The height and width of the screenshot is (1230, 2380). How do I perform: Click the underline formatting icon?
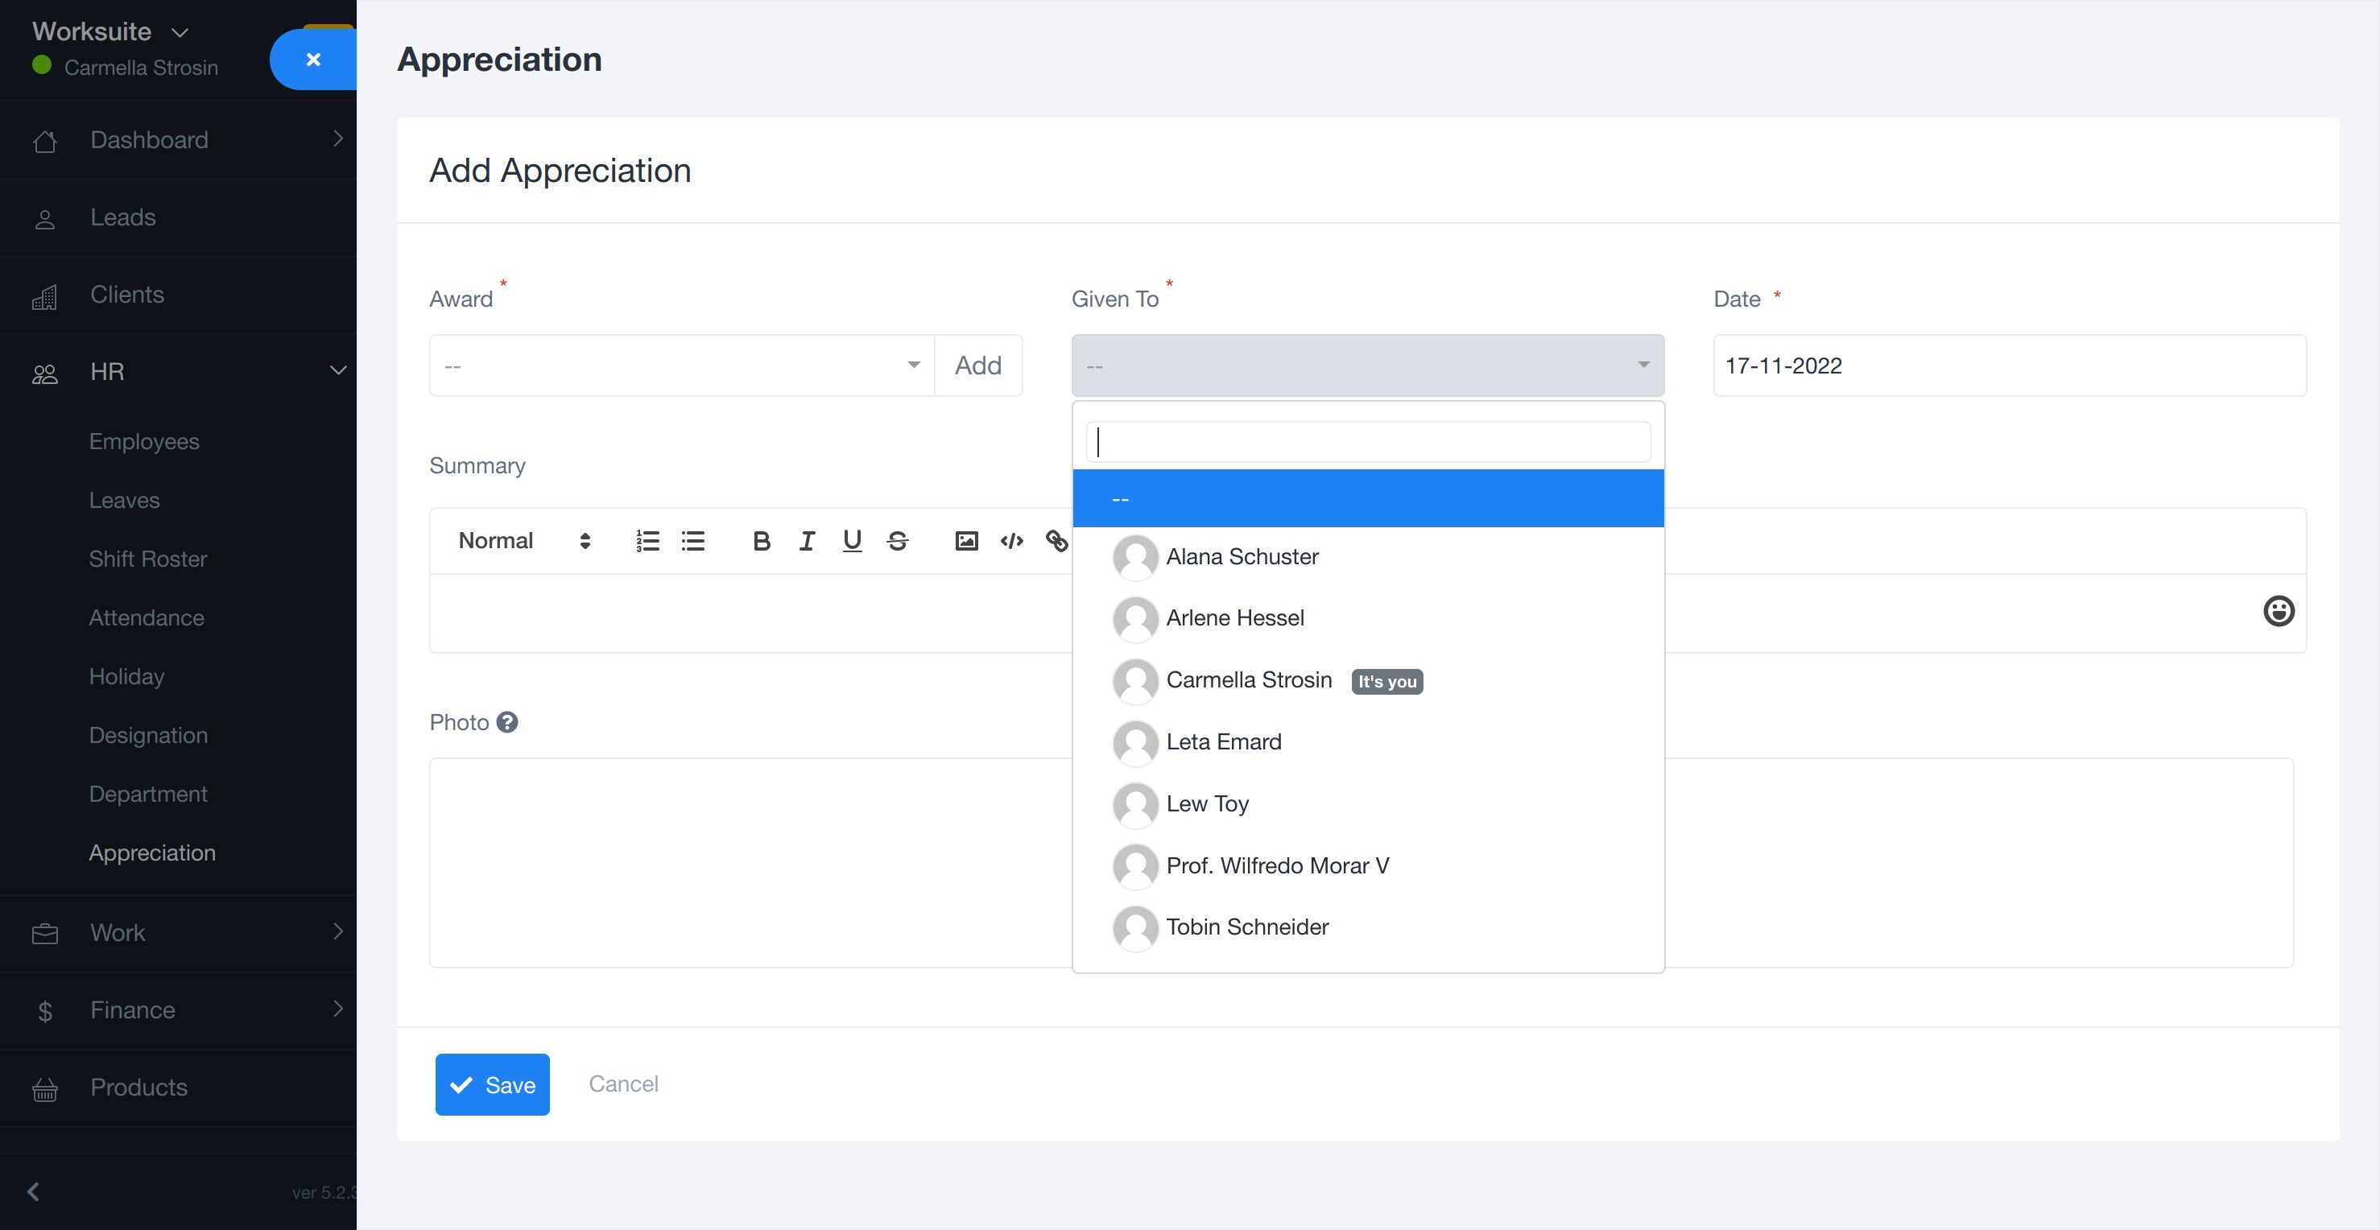pos(852,541)
